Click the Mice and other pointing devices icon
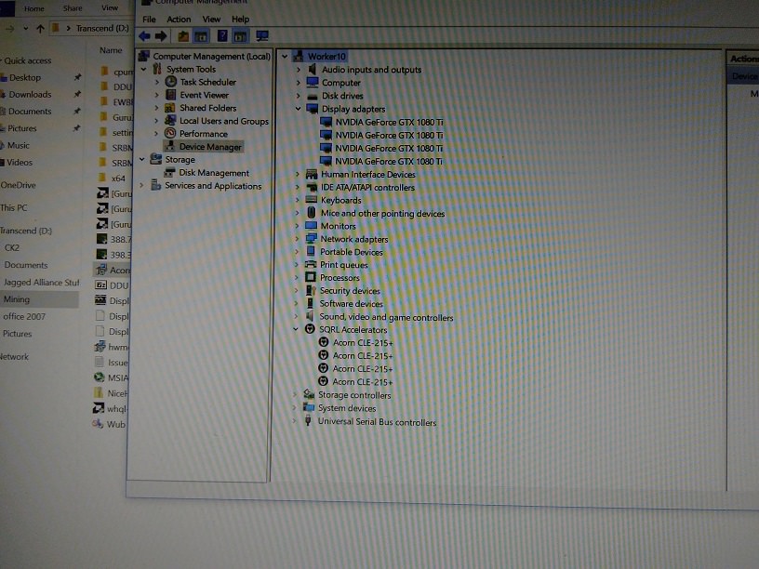Image resolution: width=759 pixels, height=569 pixels. coord(312,212)
